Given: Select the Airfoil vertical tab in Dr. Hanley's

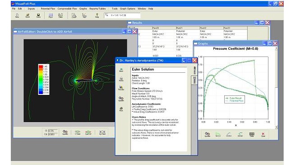Looking at the screenshot, I should (x=194, y=71).
